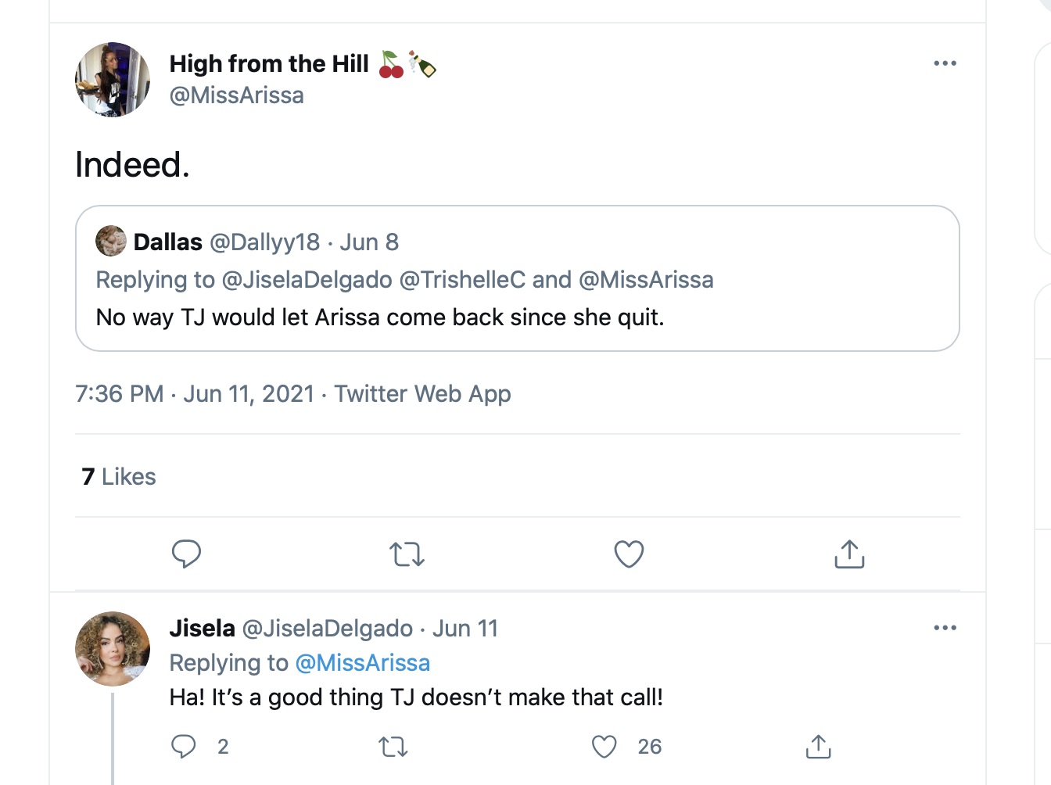
Task: Reply to the main tweet 'Indeed.'
Action: (x=186, y=554)
